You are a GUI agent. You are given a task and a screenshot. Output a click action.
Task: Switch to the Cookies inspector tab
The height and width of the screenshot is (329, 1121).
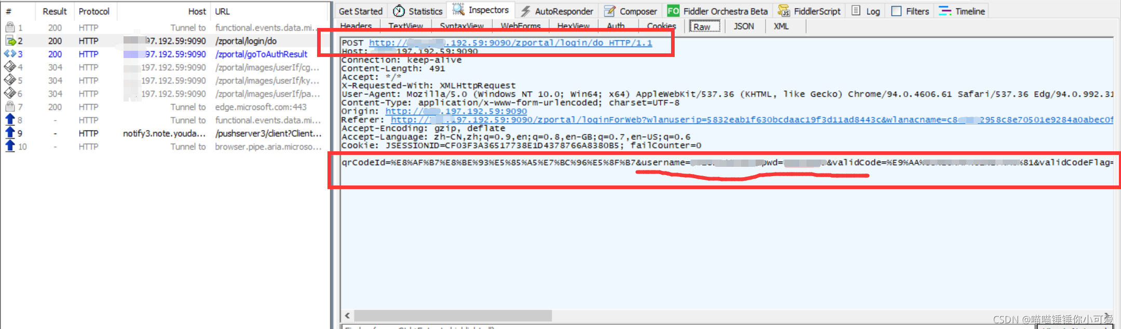click(x=662, y=26)
